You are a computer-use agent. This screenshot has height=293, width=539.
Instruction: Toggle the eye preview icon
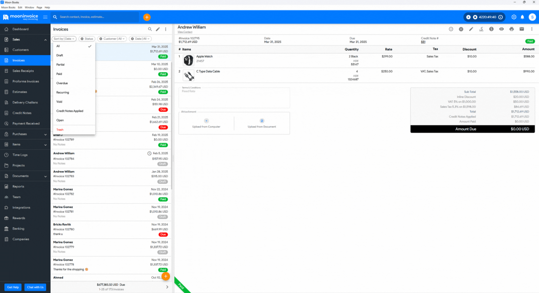point(501,29)
